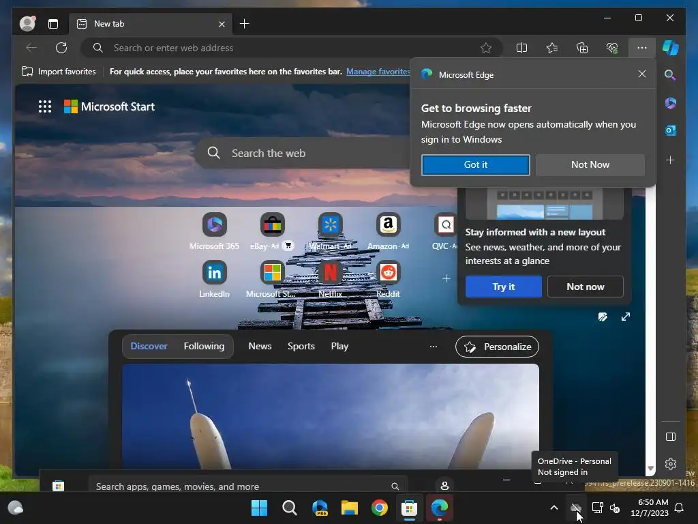The width and height of the screenshot is (698, 524).
Task: Hide the sidebar panel toggle icon
Action: coord(671,437)
